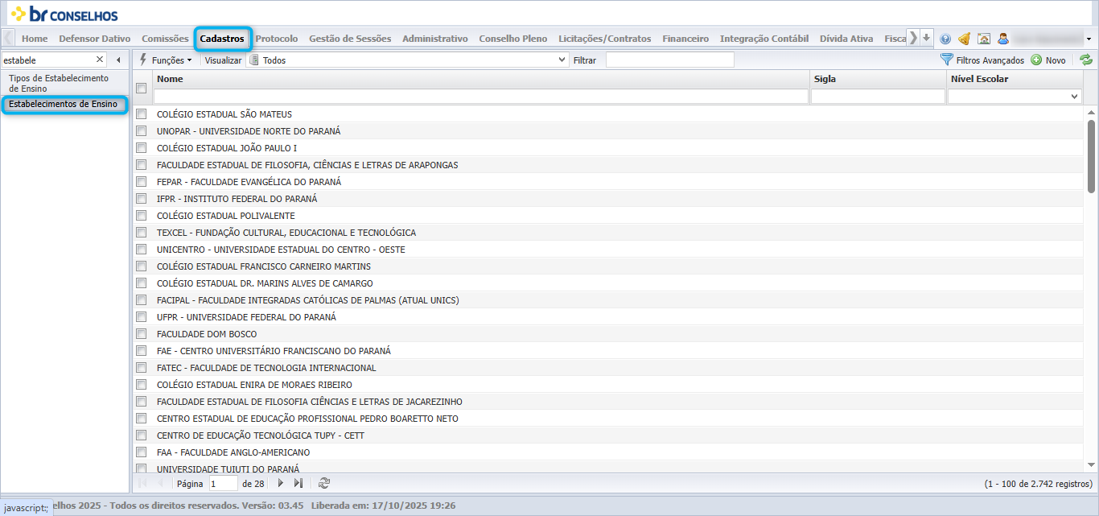Open the help question mark icon
This screenshot has height=516, width=1099.
(x=945, y=39)
